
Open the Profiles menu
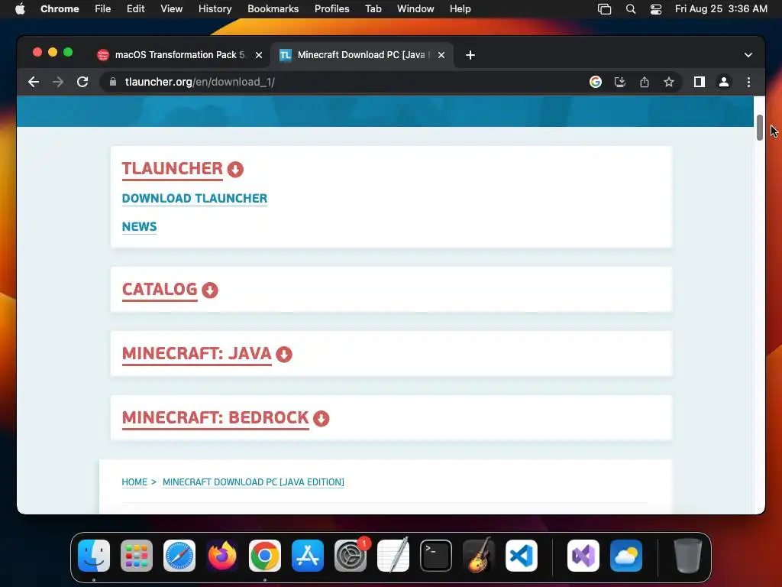coord(332,9)
